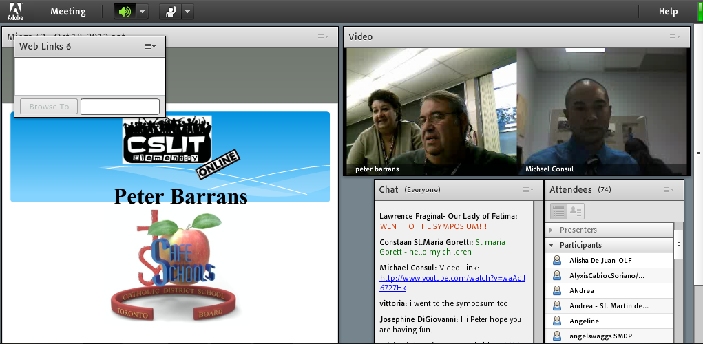The image size is (703, 344).
Task: Switch to attendee status view
Action: (576, 211)
